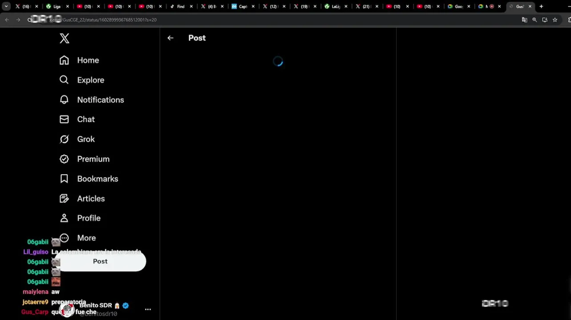571x320 pixels.
Task: Click the browser back arrow
Action: (x=7, y=20)
